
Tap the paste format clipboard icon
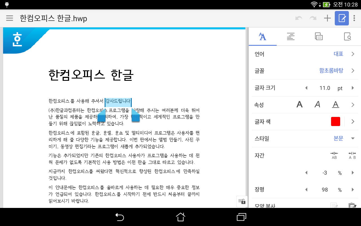[352, 205]
